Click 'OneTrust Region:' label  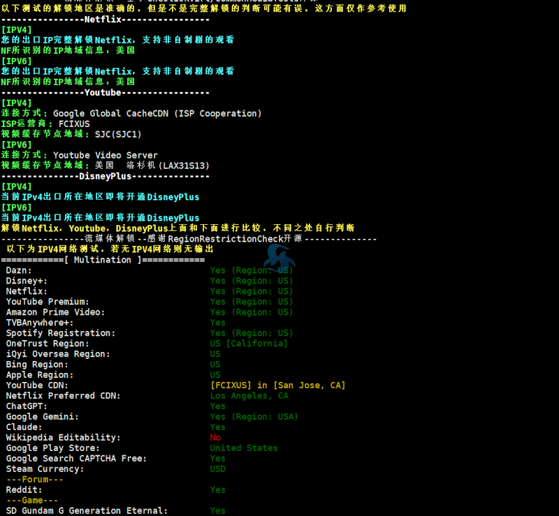pos(48,344)
